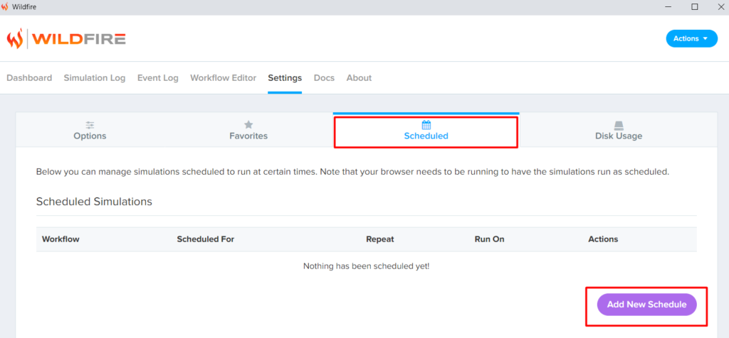Image resolution: width=729 pixels, height=338 pixels.
Task: Open the Simulation Log page
Action: click(94, 78)
